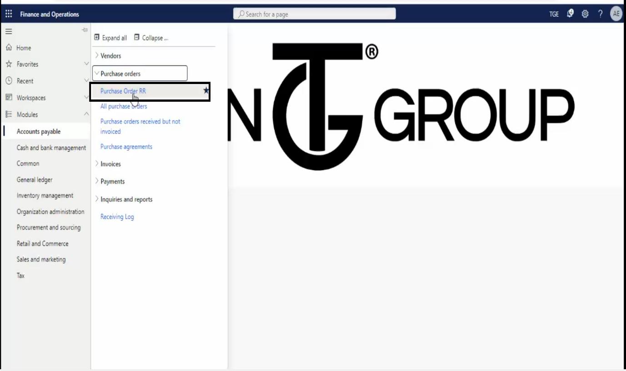Select the Tax module

(x=21, y=276)
